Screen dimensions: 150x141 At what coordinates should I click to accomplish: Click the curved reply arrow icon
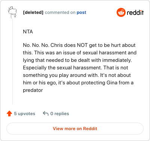tap(46, 114)
